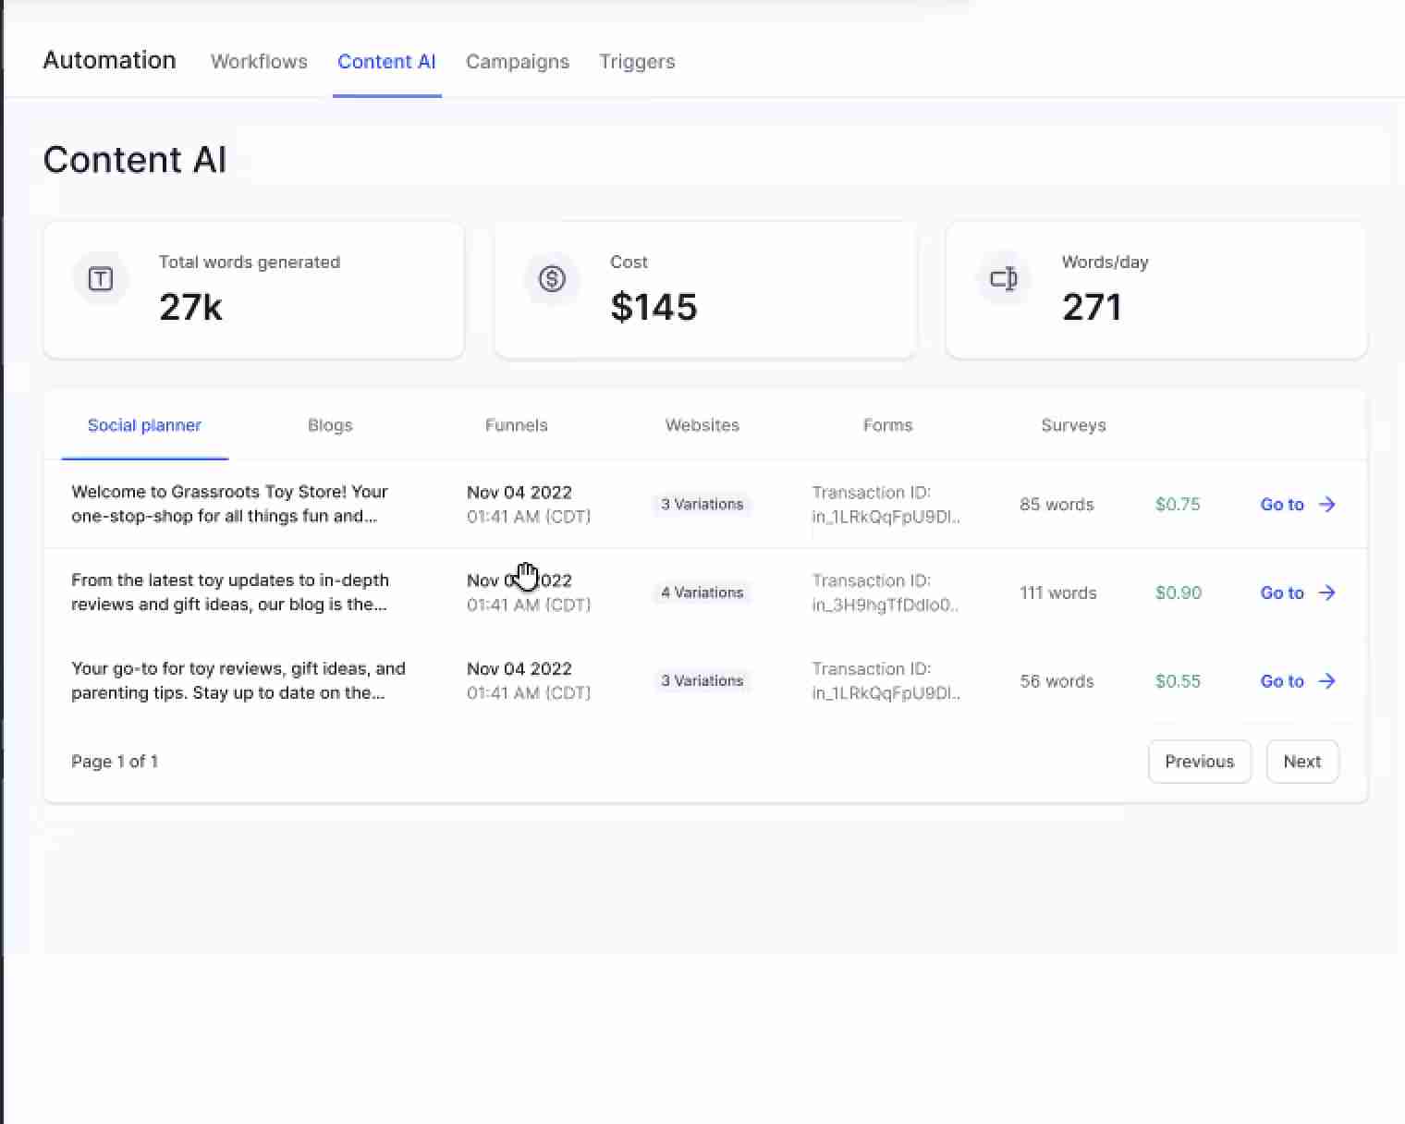Click the arrow icon next to $0.75 row
This screenshot has width=1405, height=1124.
[x=1326, y=504]
